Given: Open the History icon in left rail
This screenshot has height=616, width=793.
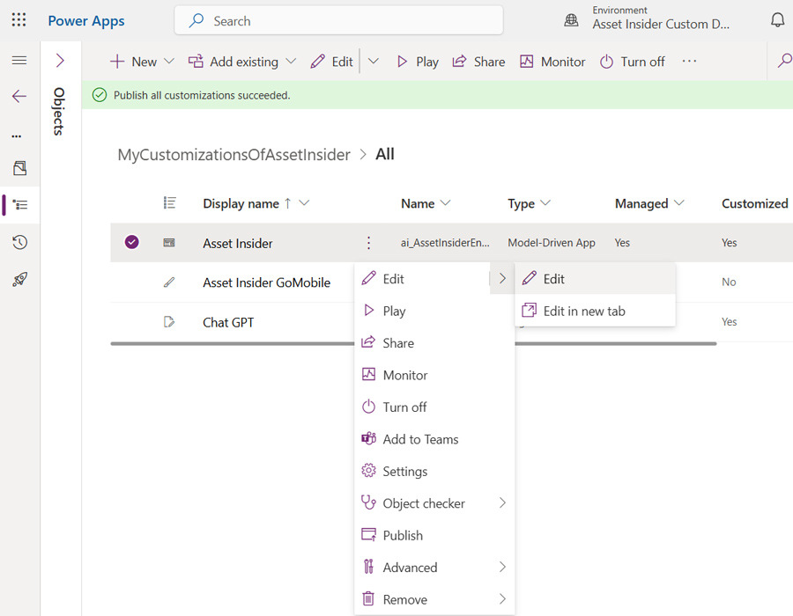Looking at the screenshot, I should [x=19, y=242].
